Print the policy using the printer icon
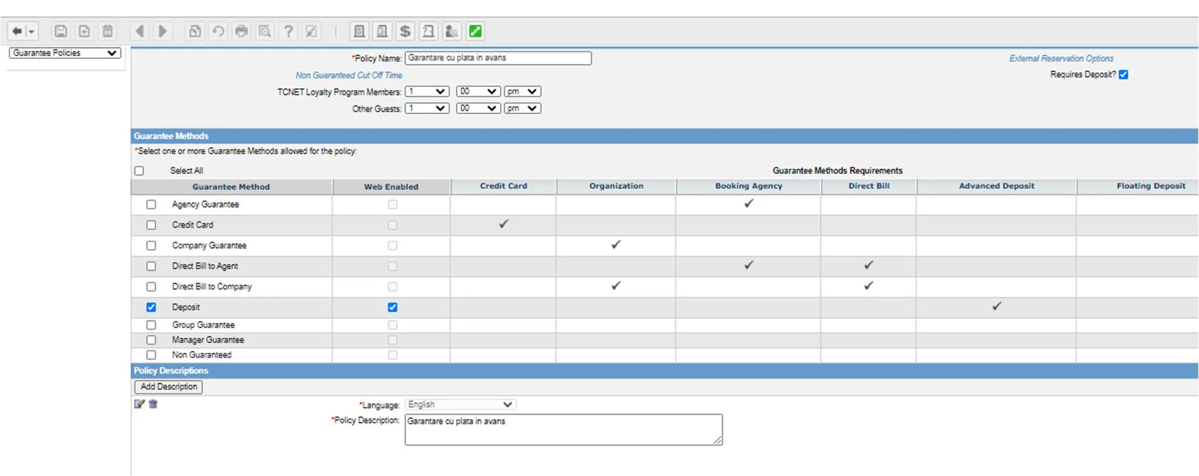This screenshot has height=476, width=1199. tap(241, 31)
